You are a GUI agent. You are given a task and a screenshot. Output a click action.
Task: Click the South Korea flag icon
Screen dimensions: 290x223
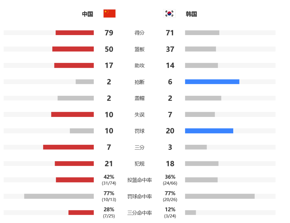[169, 14]
